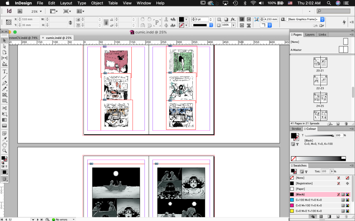Image resolution: width=355 pixels, height=221 pixels.
Task: Open the arrange documents dropdown
Action: coord(80,11)
